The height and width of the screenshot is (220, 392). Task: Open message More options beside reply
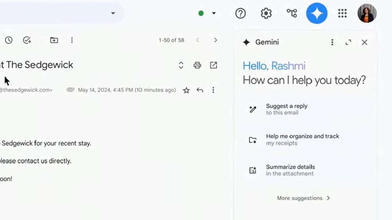(213, 90)
